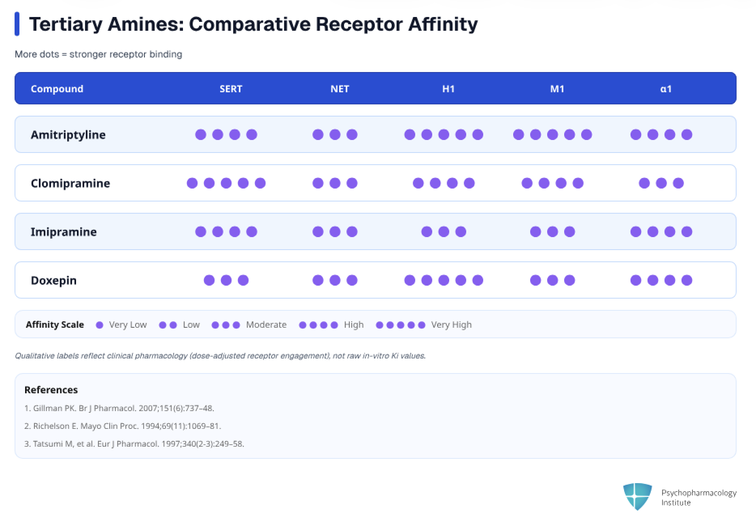Click Doxepin's M1 affinity dots
756x526 pixels.
(552, 280)
